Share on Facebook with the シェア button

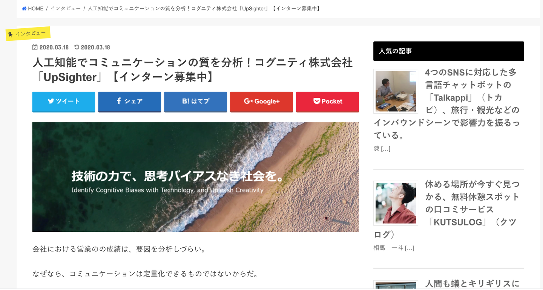pos(130,102)
